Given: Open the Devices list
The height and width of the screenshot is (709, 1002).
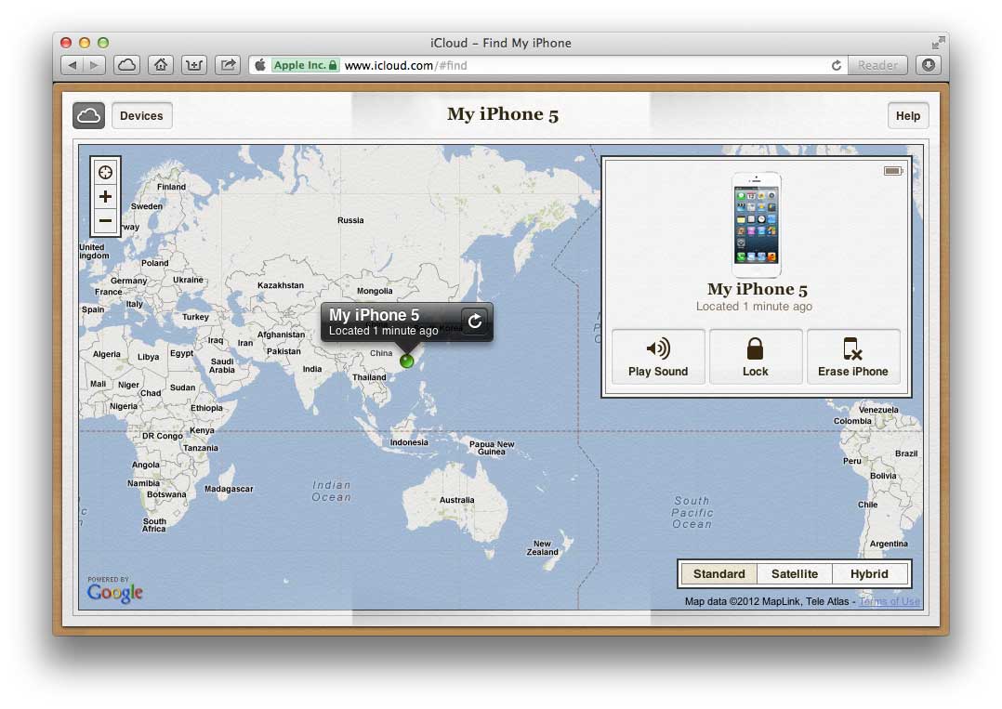Looking at the screenshot, I should (142, 115).
